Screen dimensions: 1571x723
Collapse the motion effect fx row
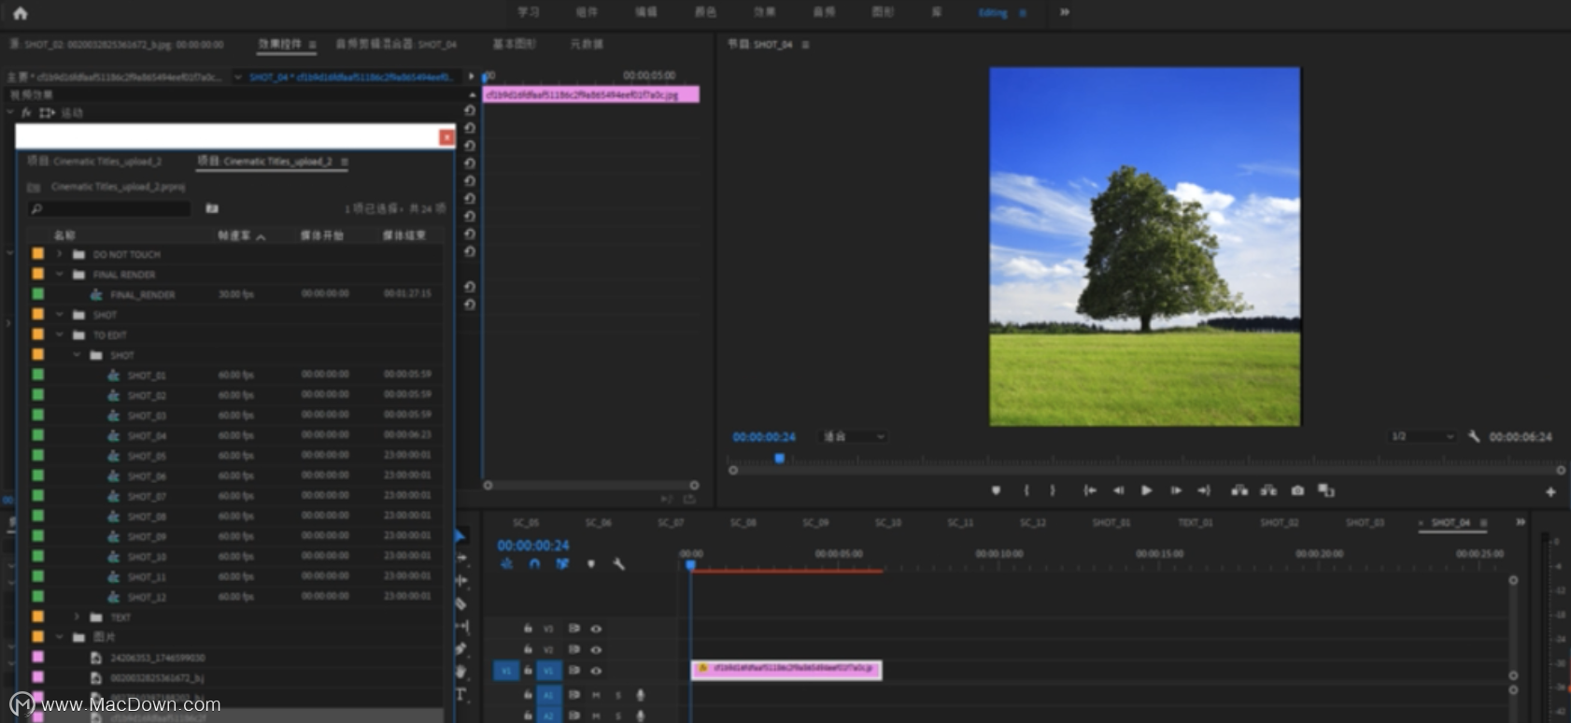(x=11, y=112)
